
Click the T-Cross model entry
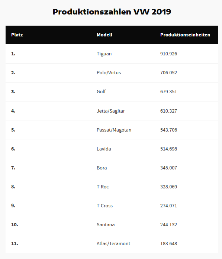pyautogui.click(x=104, y=206)
